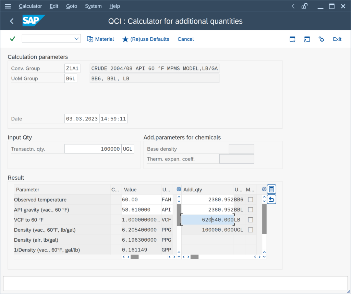Confirm with the green checkmark
Screen dimensions: 351x294
point(13,39)
